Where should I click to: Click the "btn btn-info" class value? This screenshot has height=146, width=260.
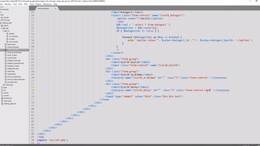(171, 97)
